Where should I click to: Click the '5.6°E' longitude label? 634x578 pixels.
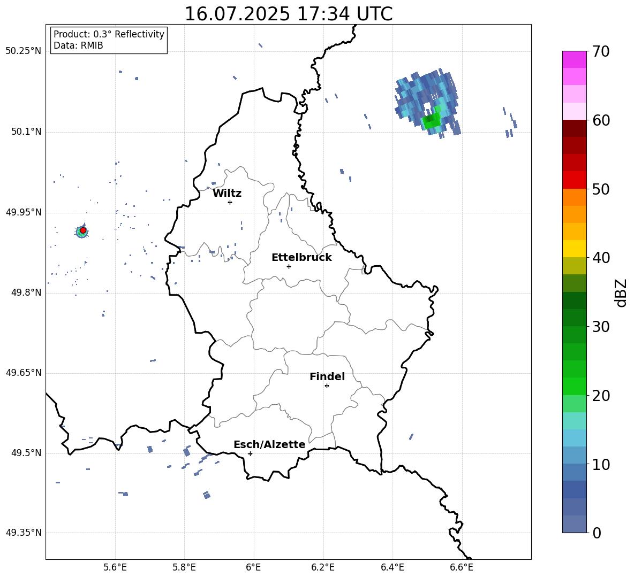pyautogui.click(x=115, y=567)
